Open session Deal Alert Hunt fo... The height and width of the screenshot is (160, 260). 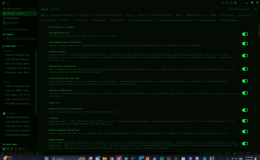click(18, 99)
